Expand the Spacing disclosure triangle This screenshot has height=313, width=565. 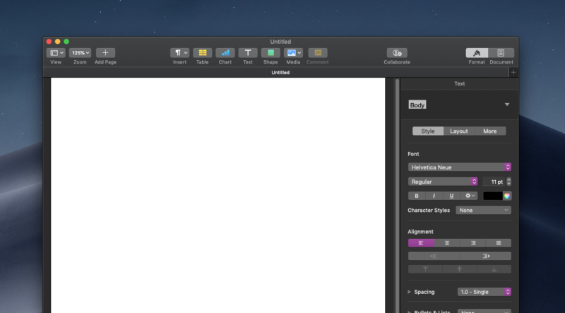(x=410, y=292)
